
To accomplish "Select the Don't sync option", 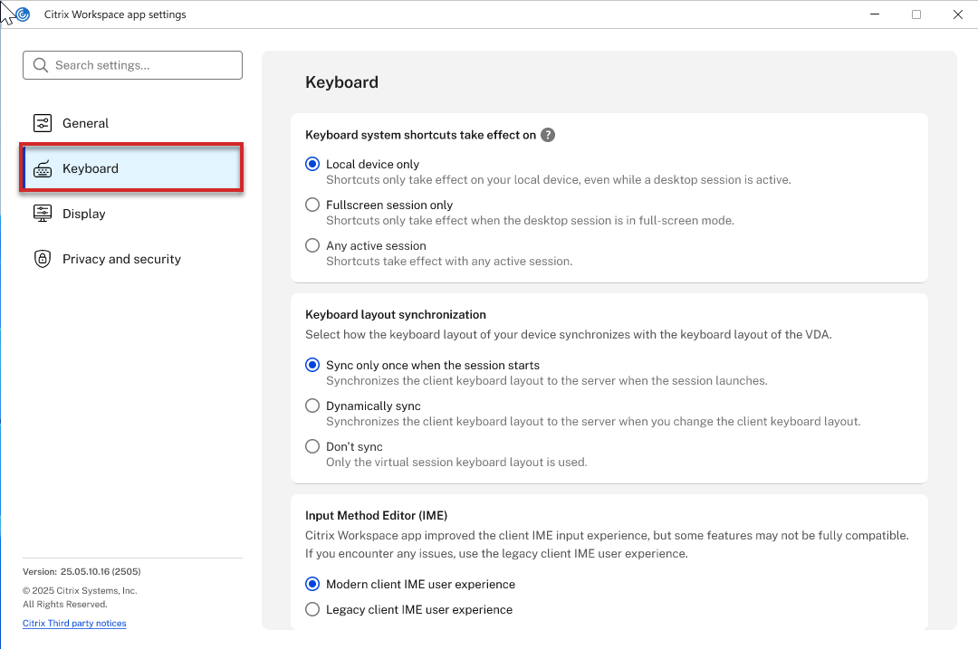I will tap(312, 445).
